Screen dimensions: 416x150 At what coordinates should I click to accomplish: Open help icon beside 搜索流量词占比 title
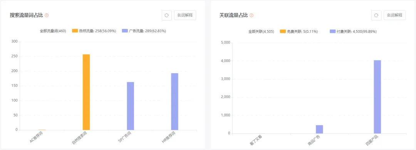pos(47,15)
